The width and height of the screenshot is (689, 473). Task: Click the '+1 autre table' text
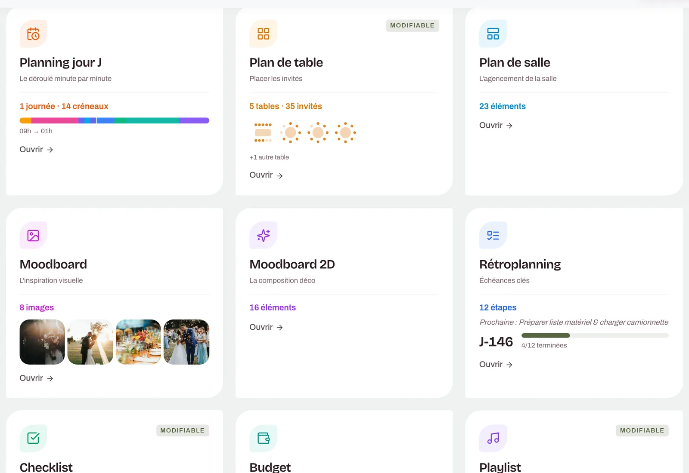pos(269,157)
